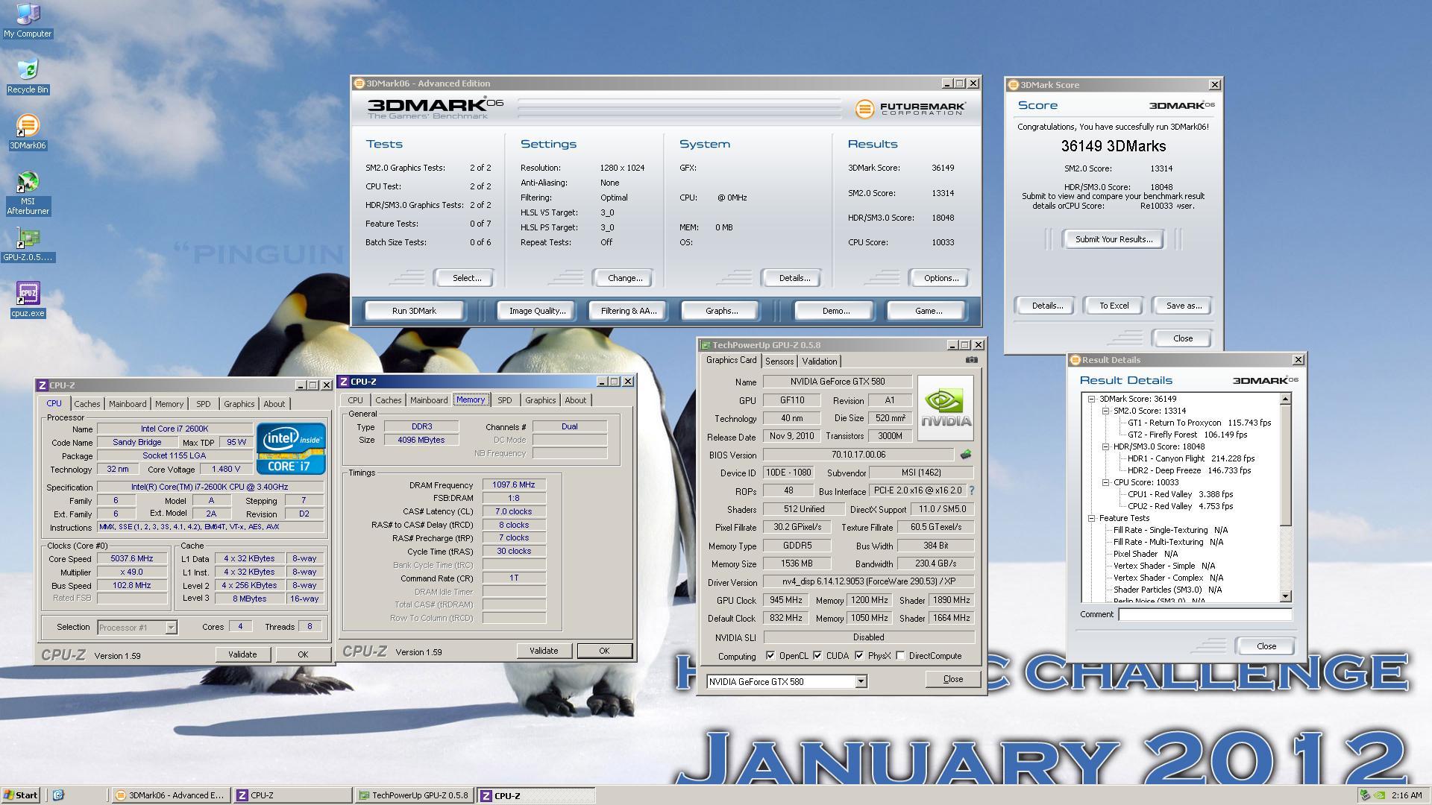Click the quick launch icon beside Start
1432x805 pixels.
click(58, 795)
